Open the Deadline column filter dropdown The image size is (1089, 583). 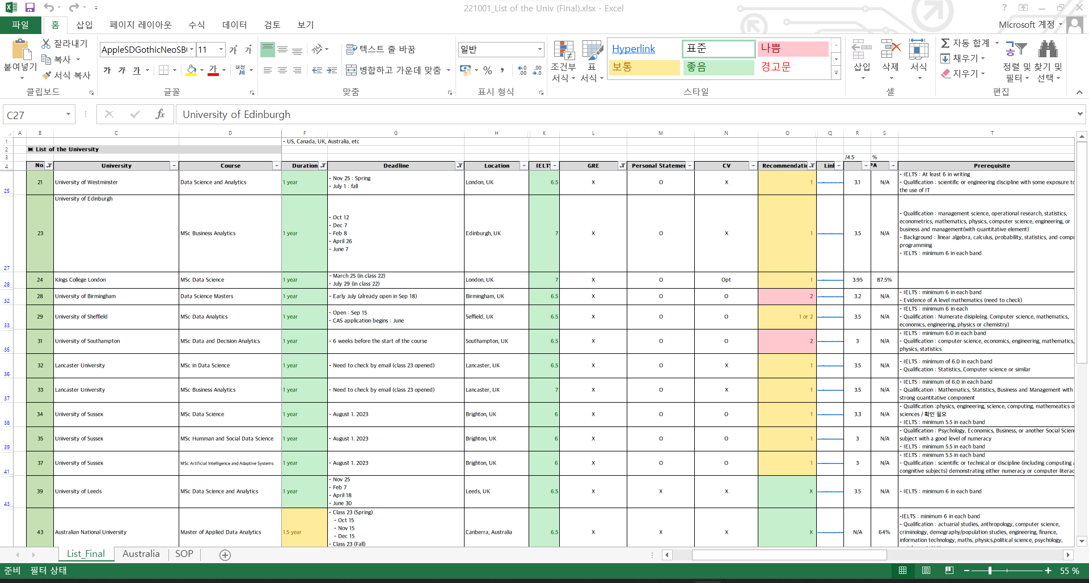[x=460, y=166]
